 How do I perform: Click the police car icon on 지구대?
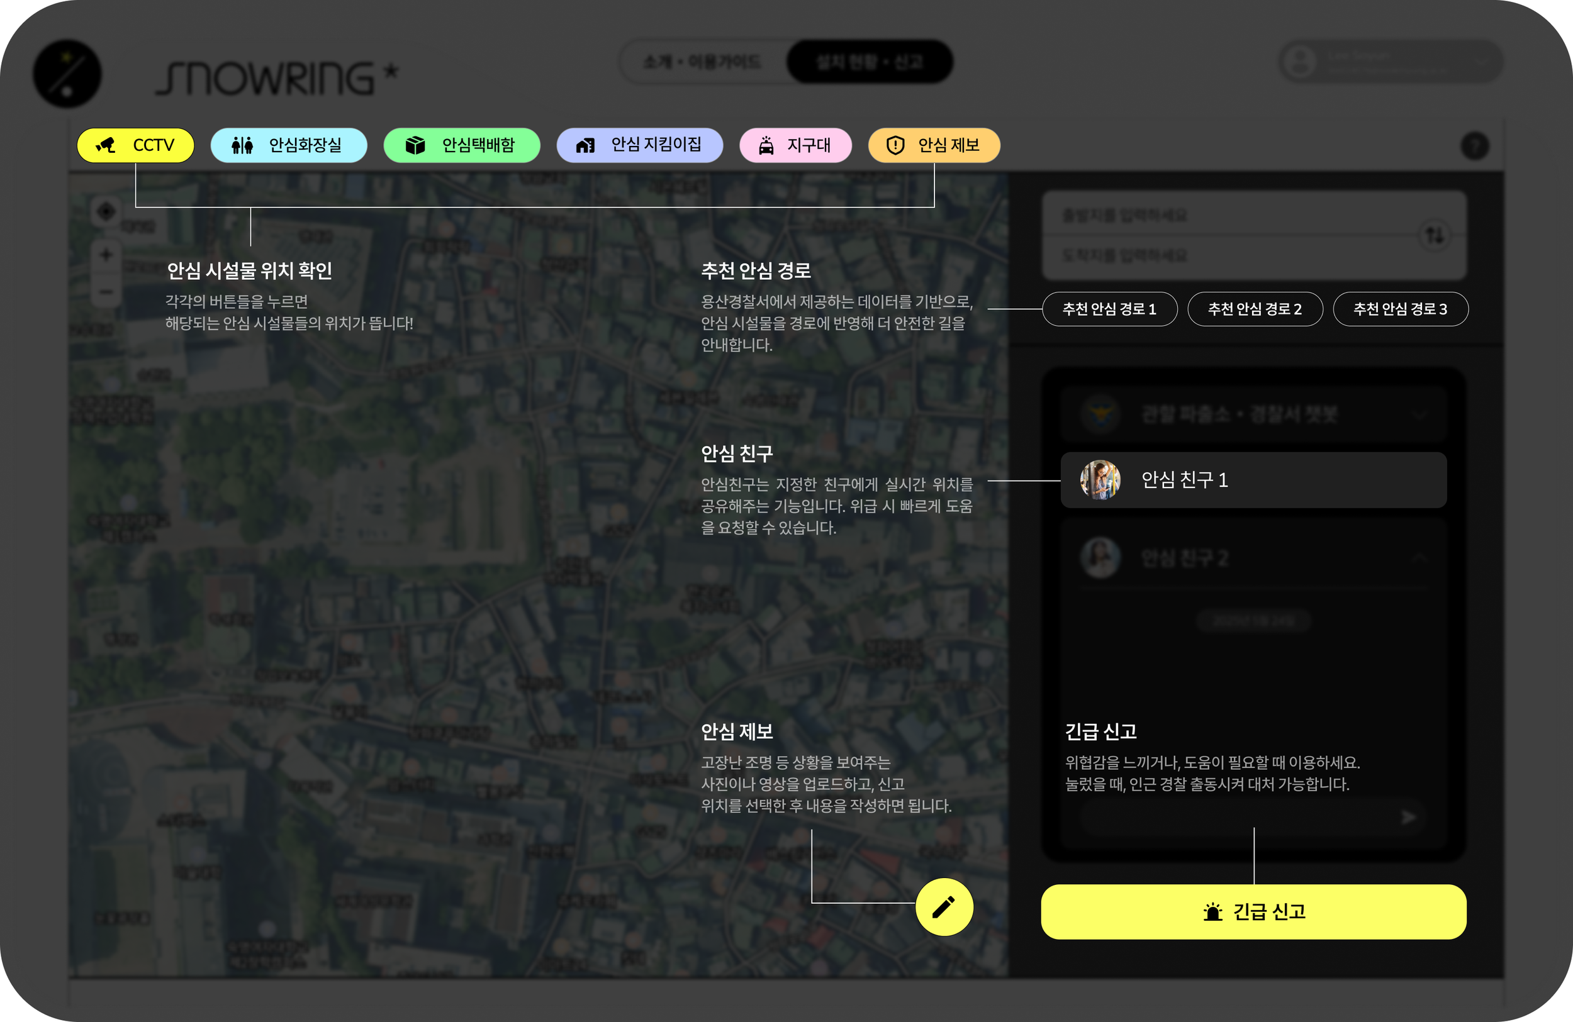pyautogui.click(x=766, y=145)
